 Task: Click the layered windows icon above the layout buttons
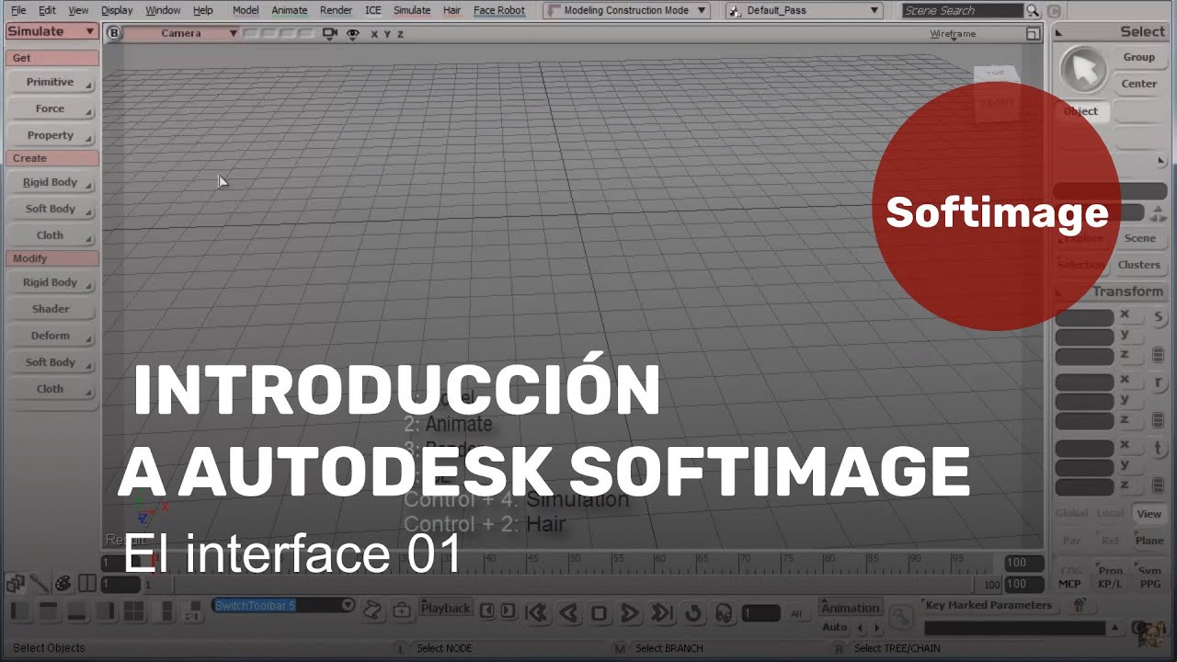coord(15,583)
